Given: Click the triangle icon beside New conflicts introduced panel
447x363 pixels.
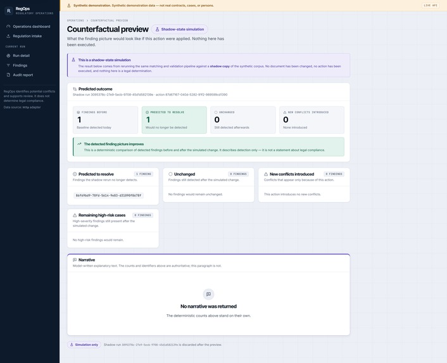Looking at the screenshot, I should pos(266,174).
